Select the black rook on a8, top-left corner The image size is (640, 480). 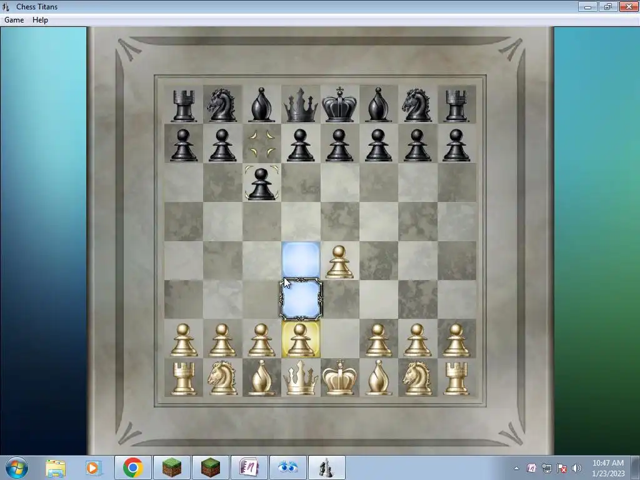[183, 106]
